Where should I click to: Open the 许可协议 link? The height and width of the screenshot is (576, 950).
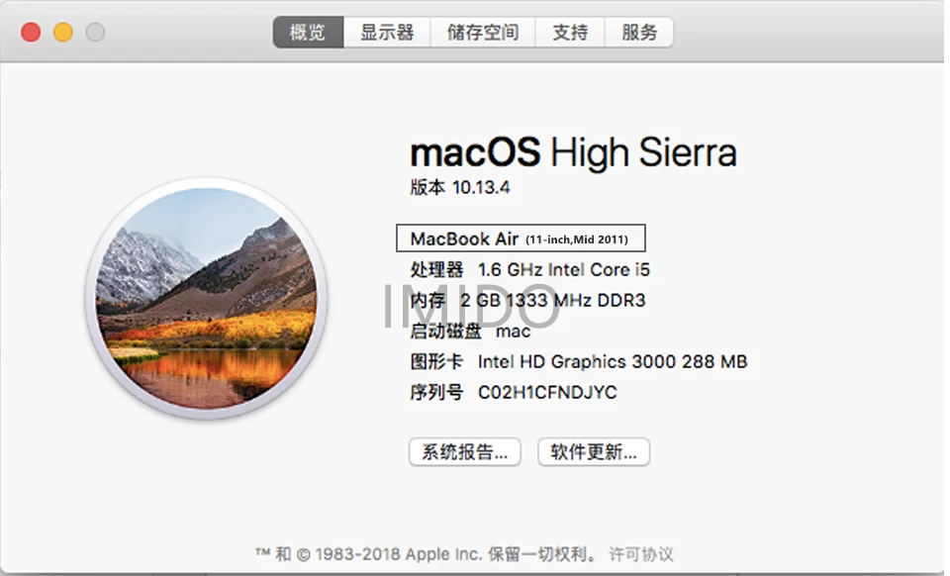[x=641, y=553]
